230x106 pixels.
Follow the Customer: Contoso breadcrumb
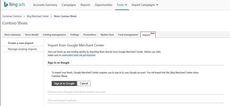tap(12, 16)
